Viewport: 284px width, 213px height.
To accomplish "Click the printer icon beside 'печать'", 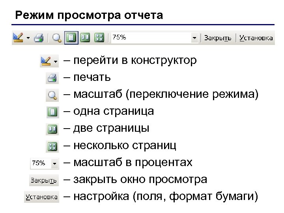I will pyautogui.click(x=52, y=78).
